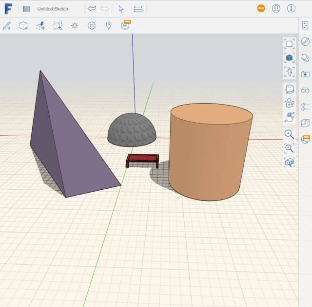
Task: Select the framed Zoom window tool
Action: (289, 148)
